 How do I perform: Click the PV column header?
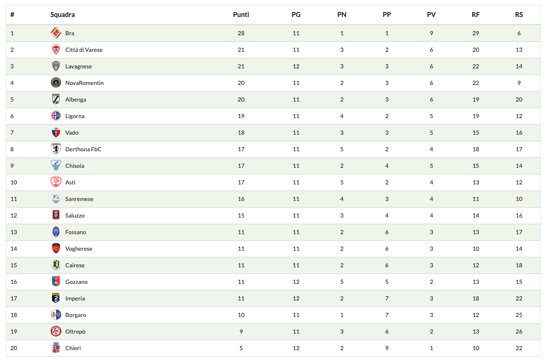(431, 15)
